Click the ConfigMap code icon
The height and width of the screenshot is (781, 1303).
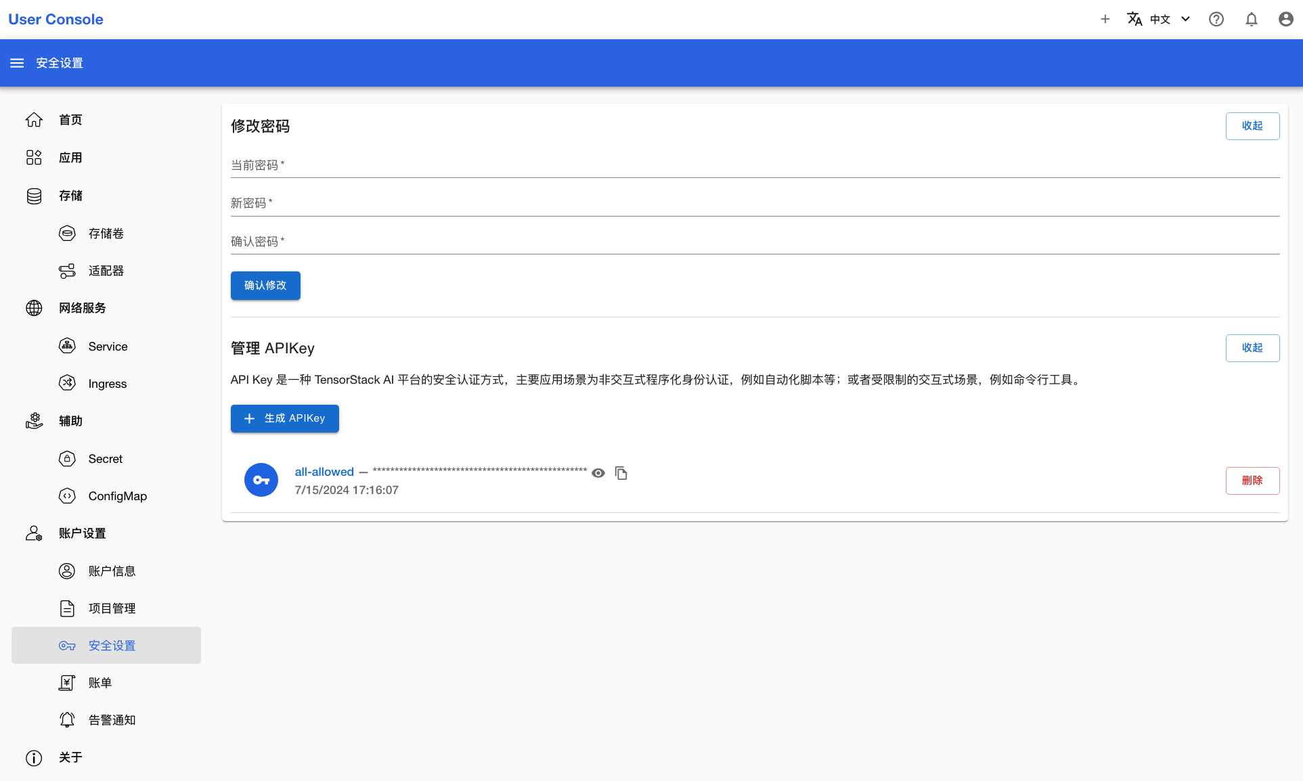coord(67,495)
